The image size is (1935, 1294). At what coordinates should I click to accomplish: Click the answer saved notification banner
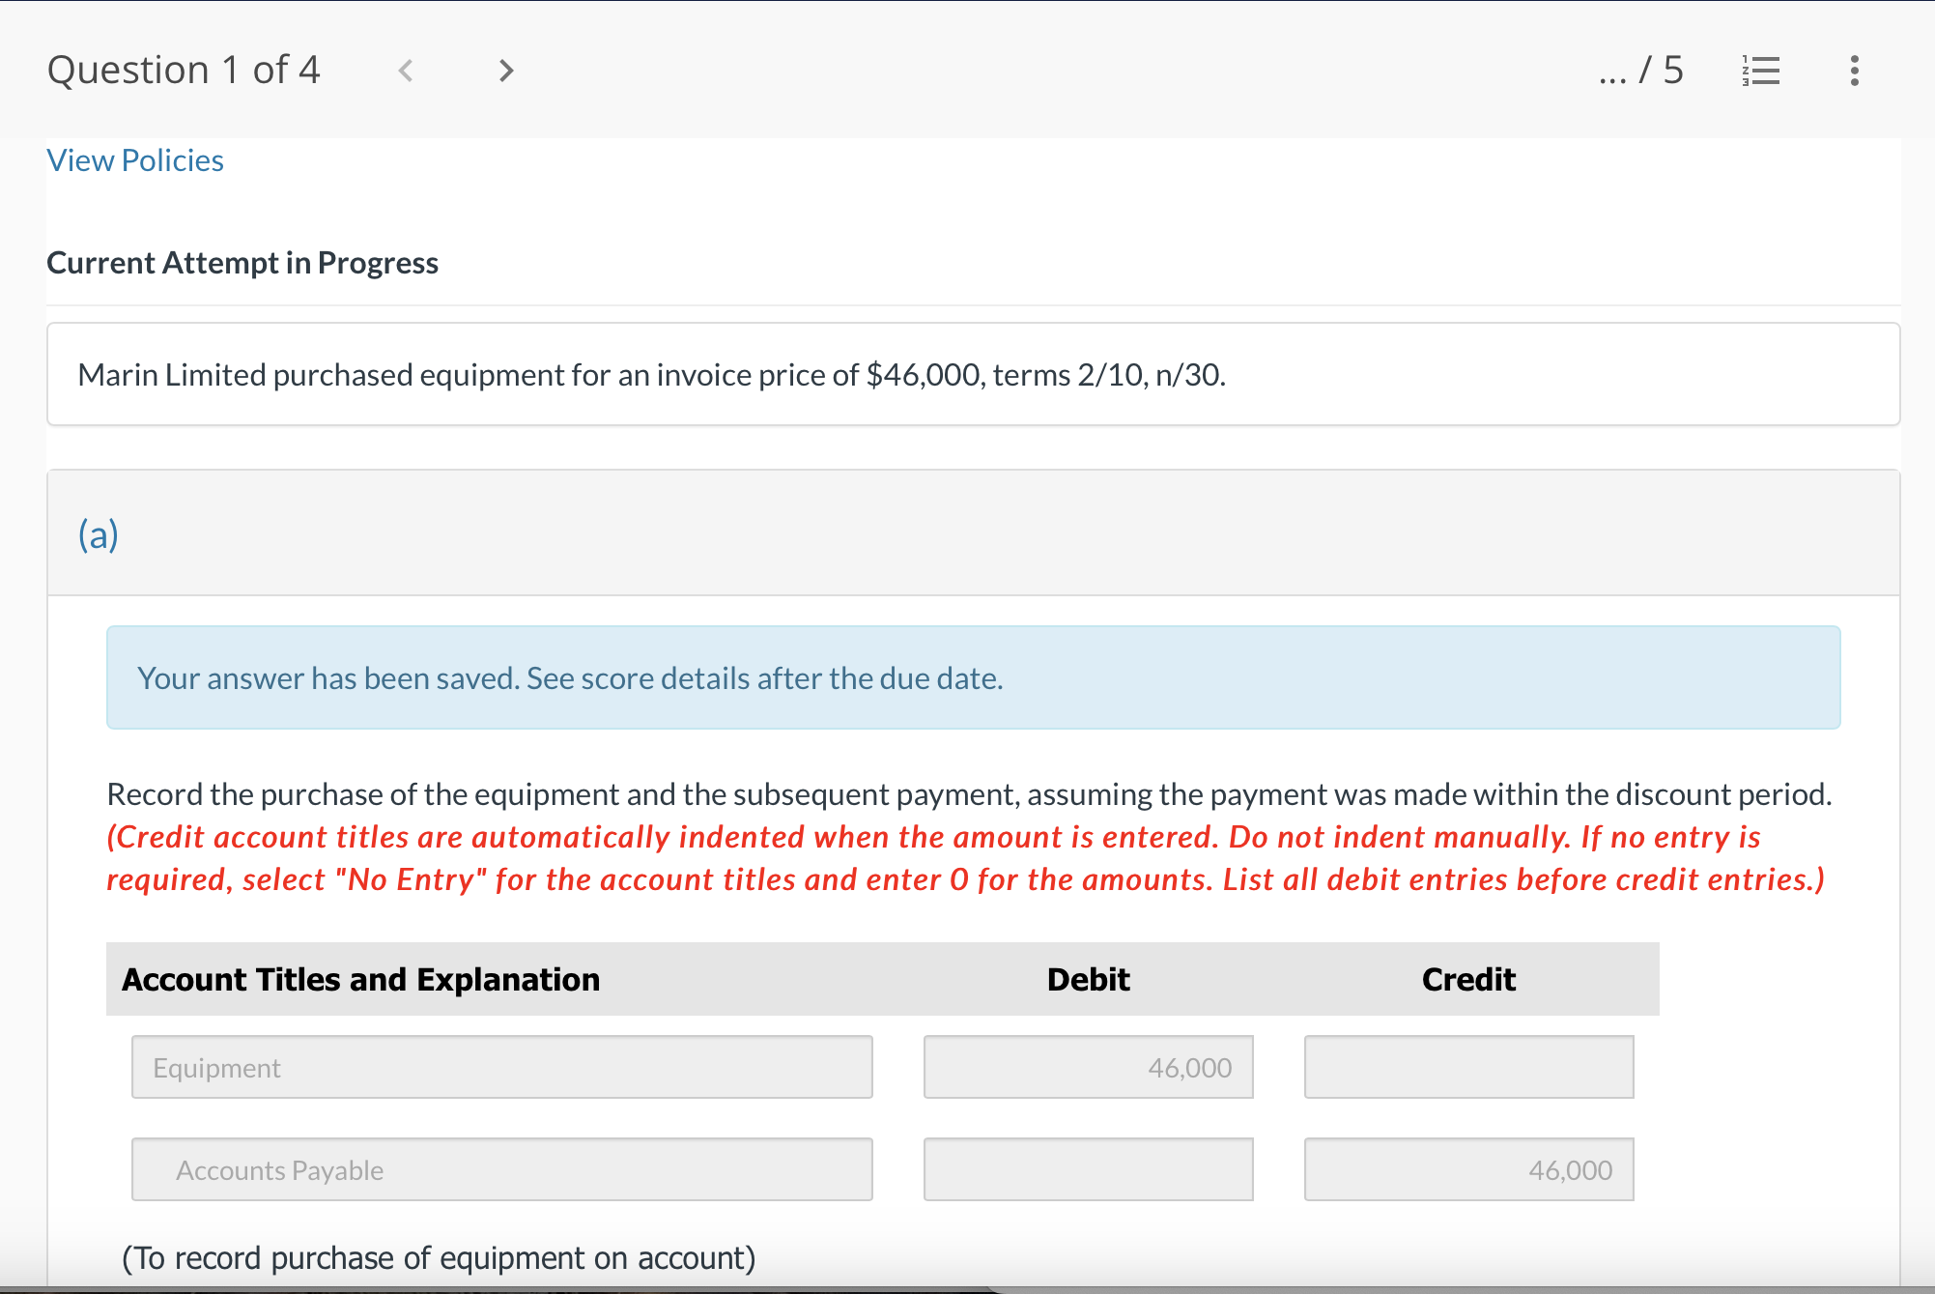tap(973, 677)
